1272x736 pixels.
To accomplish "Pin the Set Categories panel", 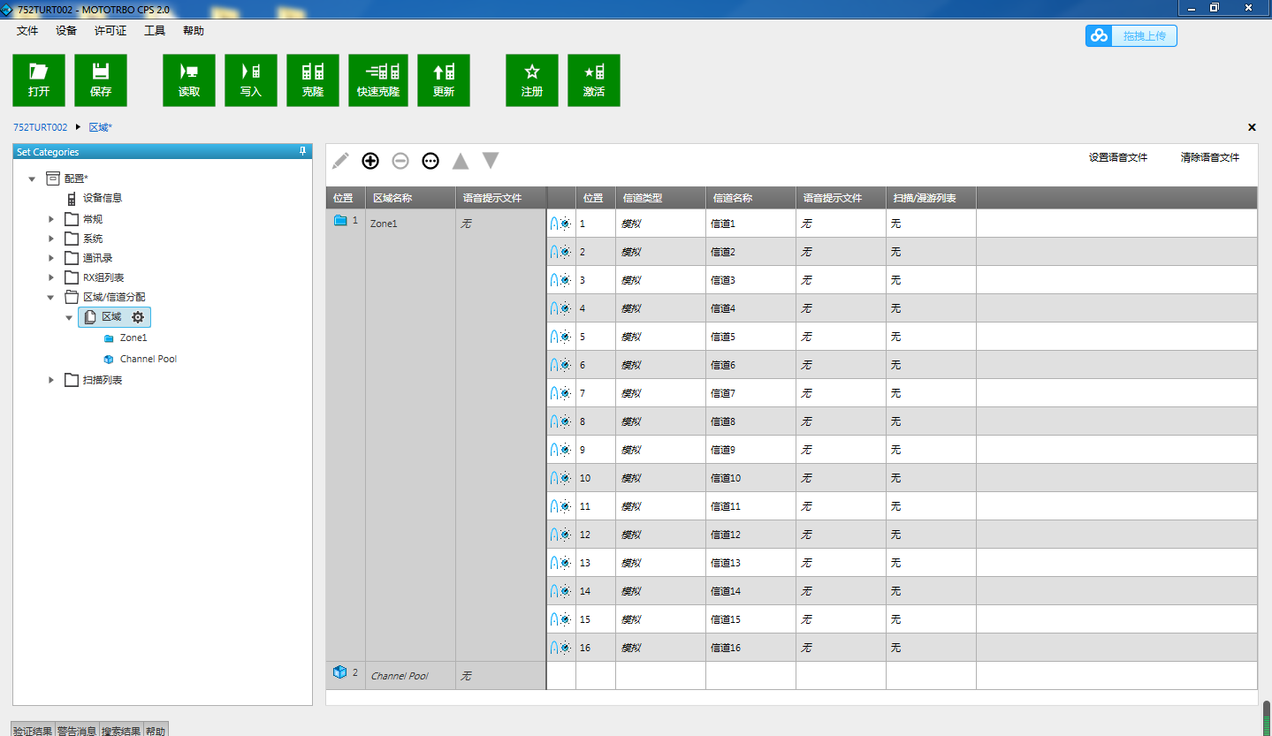I will click(x=303, y=152).
